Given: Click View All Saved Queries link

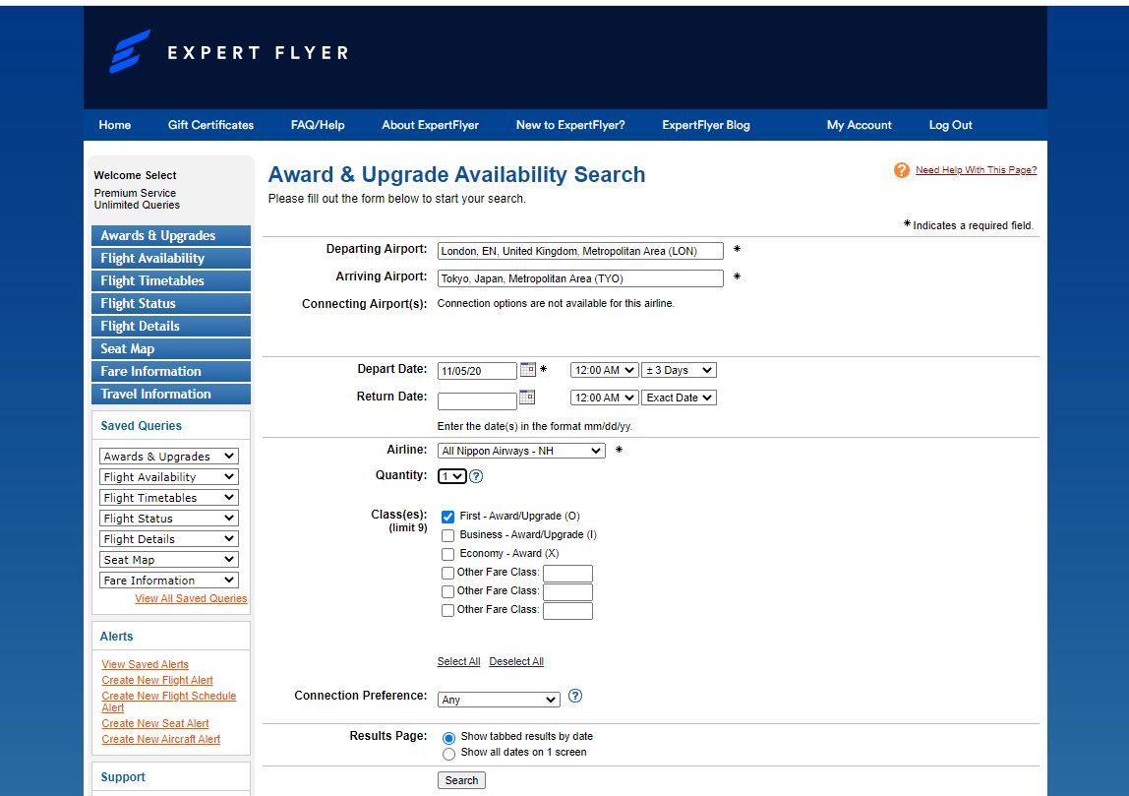Looking at the screenshot, I should (191, 598).
